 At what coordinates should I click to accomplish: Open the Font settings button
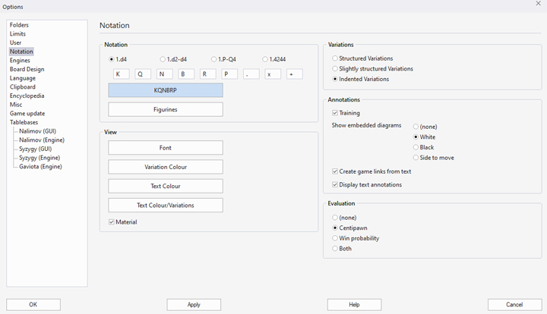tap(166, 148)
